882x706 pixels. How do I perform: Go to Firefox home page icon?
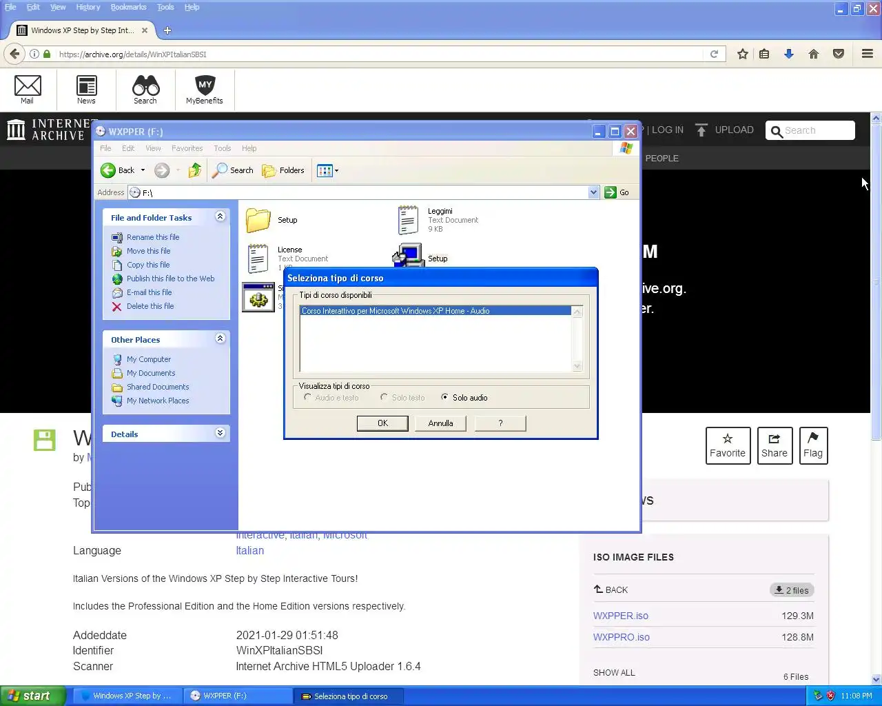tap(814, 54)
